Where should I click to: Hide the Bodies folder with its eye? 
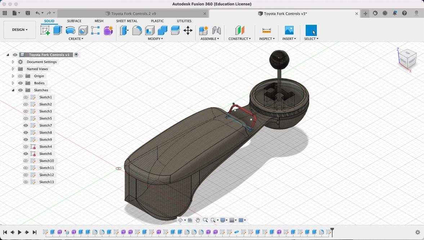point(20,83)
